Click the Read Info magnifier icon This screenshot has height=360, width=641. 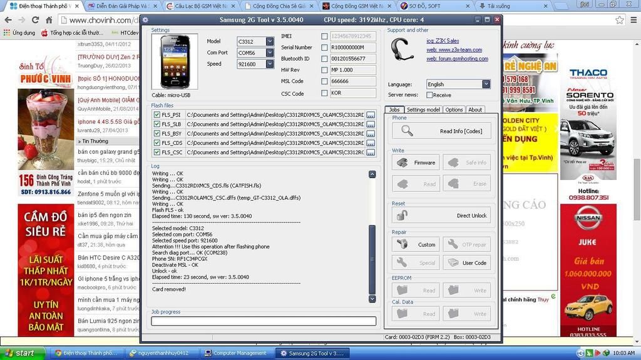coord(407,131)
